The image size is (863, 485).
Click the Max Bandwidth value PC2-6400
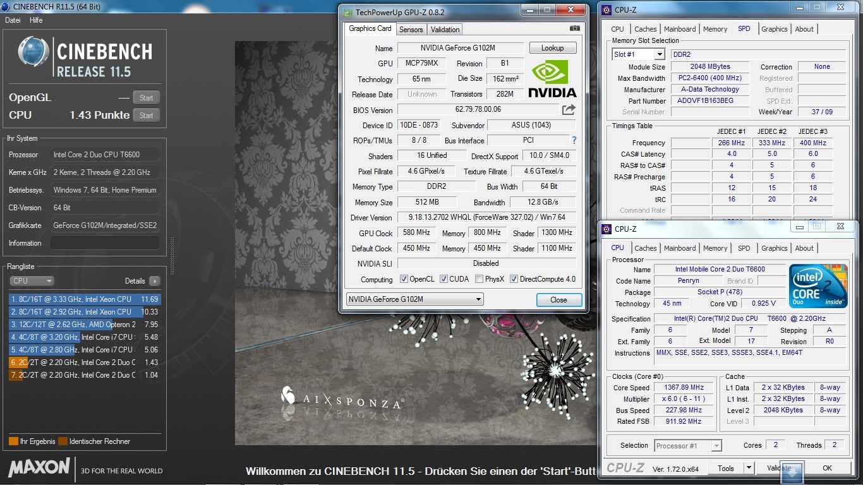[709, 78]
